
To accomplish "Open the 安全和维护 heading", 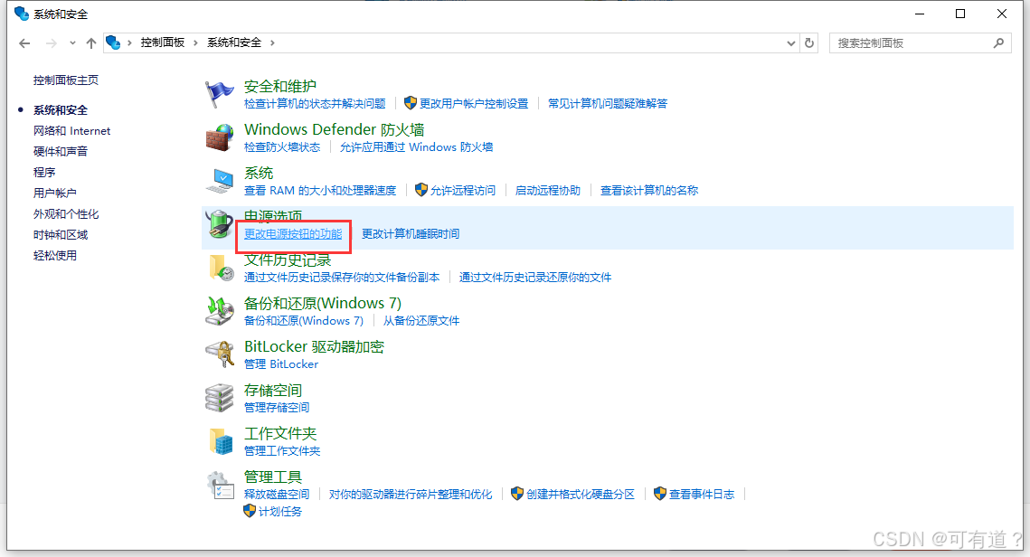I will (x=279, y=86).
